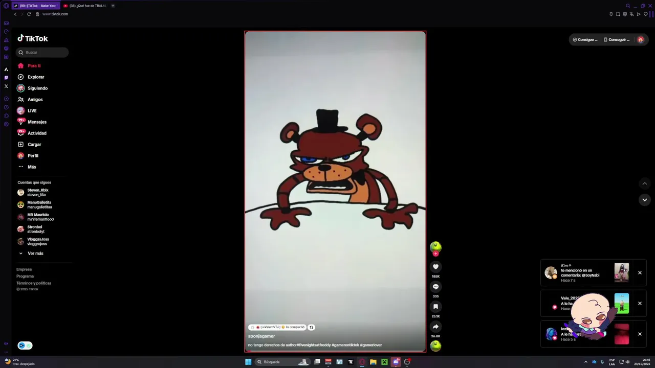
Task: Select the TikTok browser tab
Action: [35, 6]
